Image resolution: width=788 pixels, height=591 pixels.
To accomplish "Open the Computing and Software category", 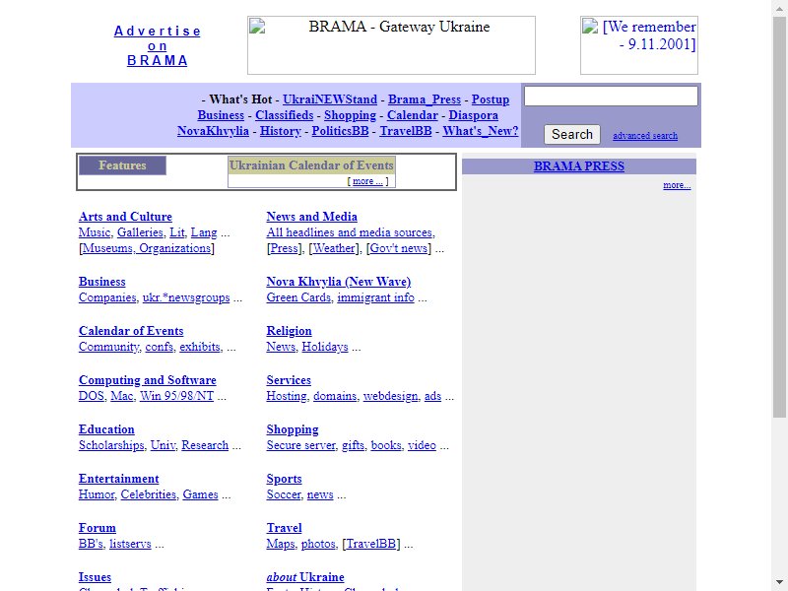I will (147, 380).
